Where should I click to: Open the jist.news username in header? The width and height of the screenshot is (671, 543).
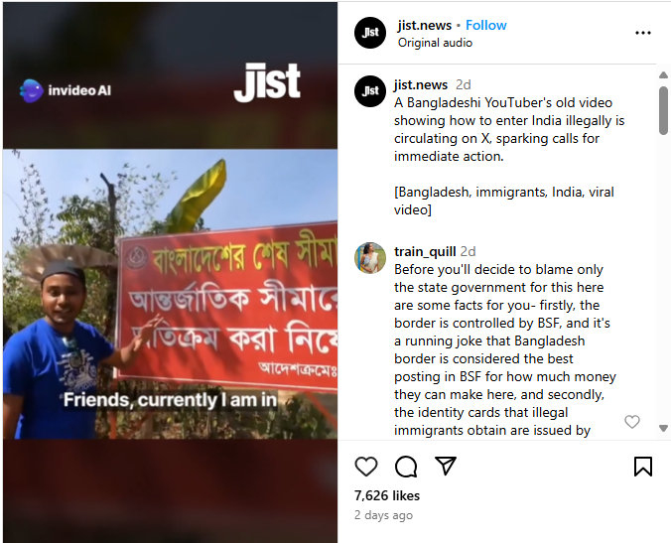(424, 25)
